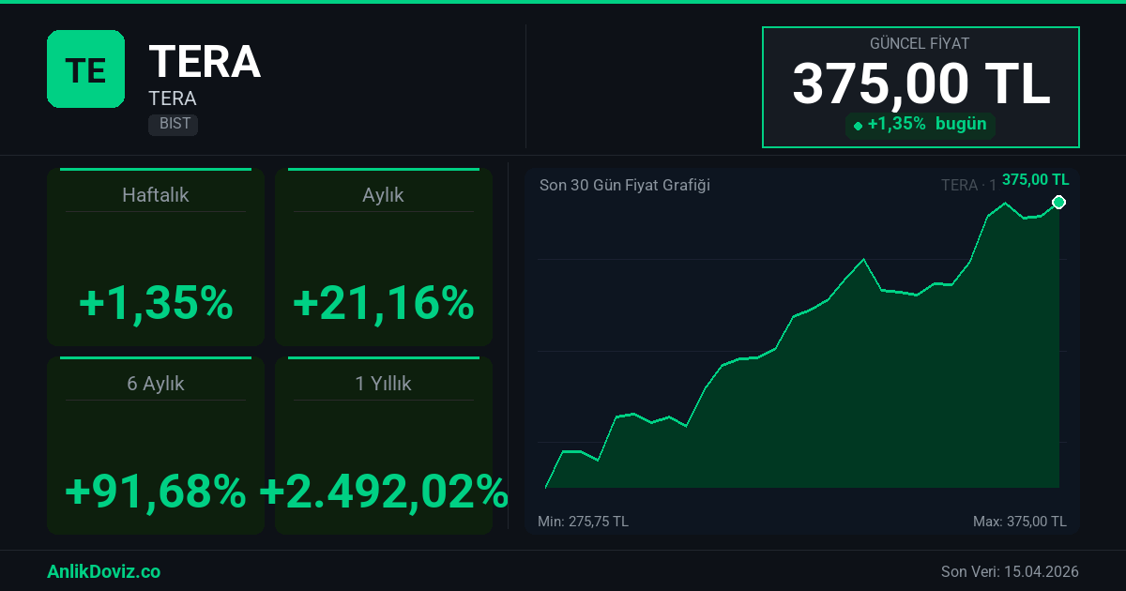Click the small diamond icon beside +1,35% bugün
The width and height of the screenshot is (1126, 591).
(x=858, y=126)
